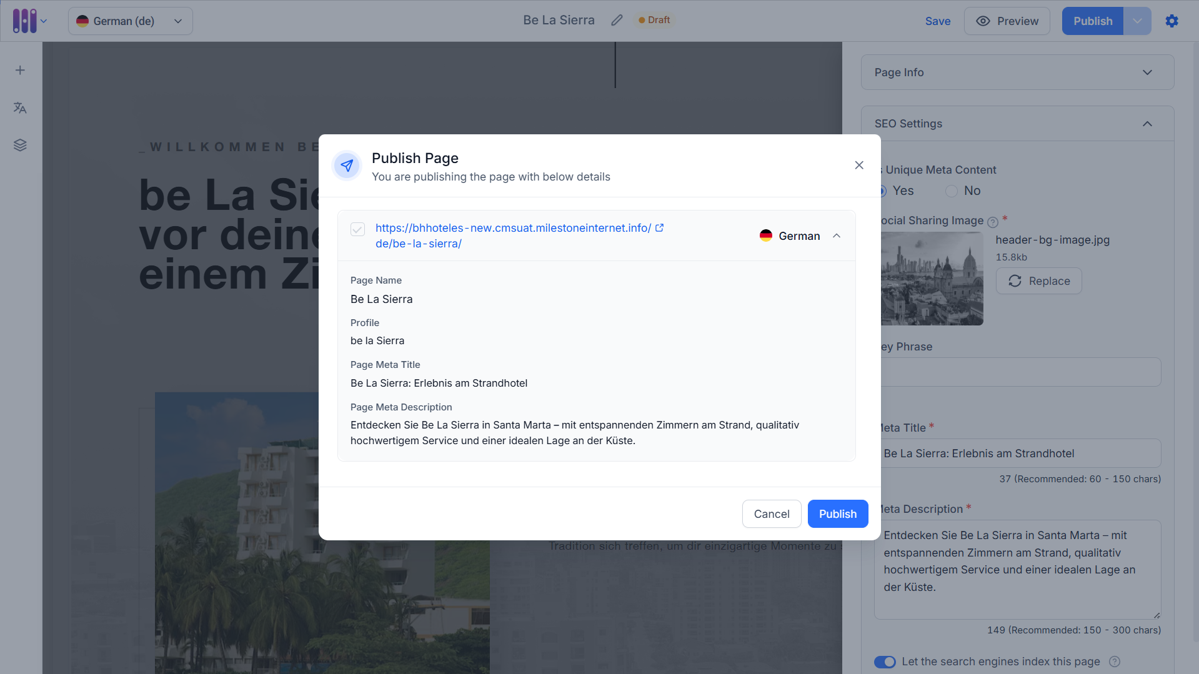Screen dimensions: 1199x674
Task: Collapse the SEO Settings section
Action: point(1017,124)
